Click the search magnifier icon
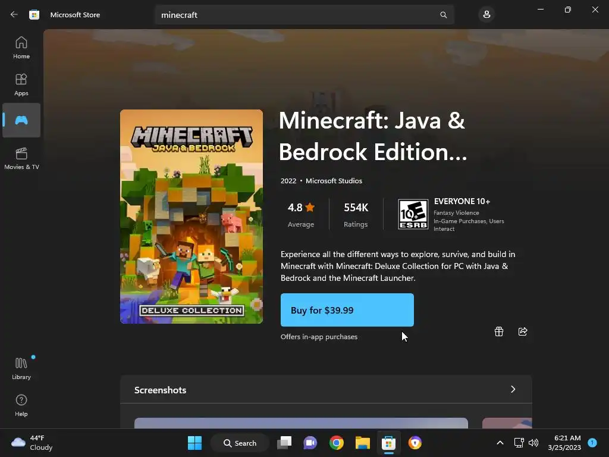Image resolution: width=609 pixels, height=457 pixels. (x=443, y=15)
